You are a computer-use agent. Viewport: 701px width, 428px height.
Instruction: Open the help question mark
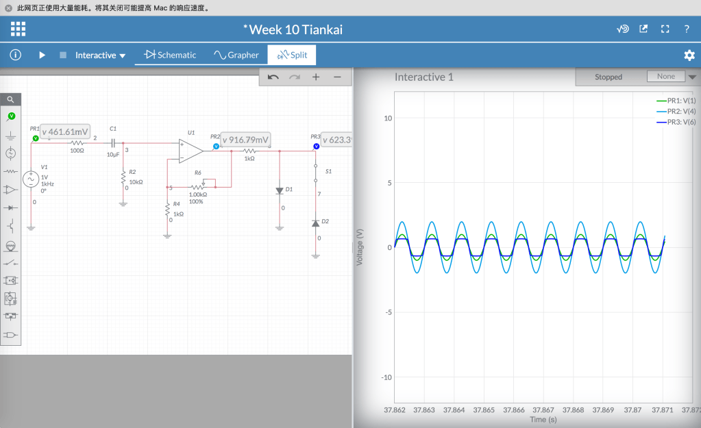click(x=687, y=29)
